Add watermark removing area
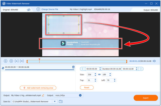Screen dimensions: 161x106 (38, 88)
